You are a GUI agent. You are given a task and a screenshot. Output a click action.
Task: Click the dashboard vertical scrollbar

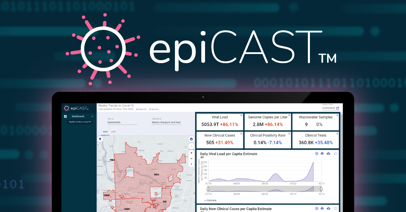[x=341, y=162]
